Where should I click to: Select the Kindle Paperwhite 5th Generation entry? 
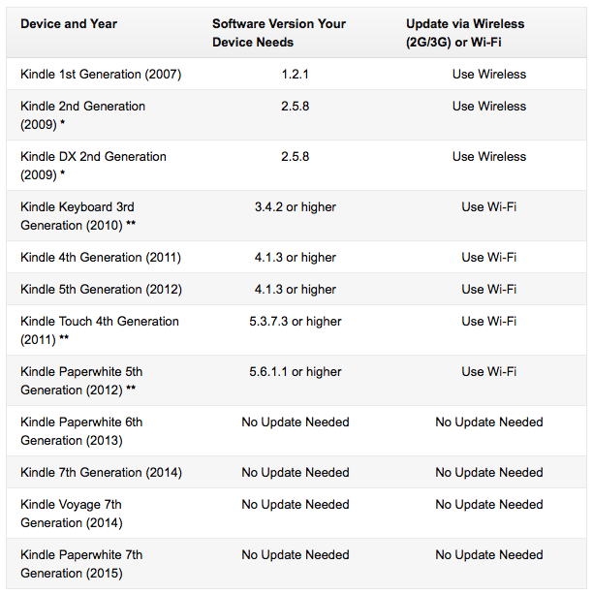point(81,381)
